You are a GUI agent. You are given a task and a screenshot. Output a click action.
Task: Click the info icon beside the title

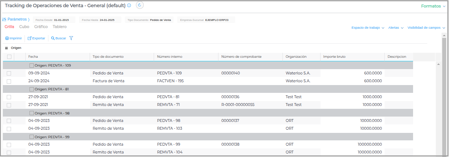129,6
